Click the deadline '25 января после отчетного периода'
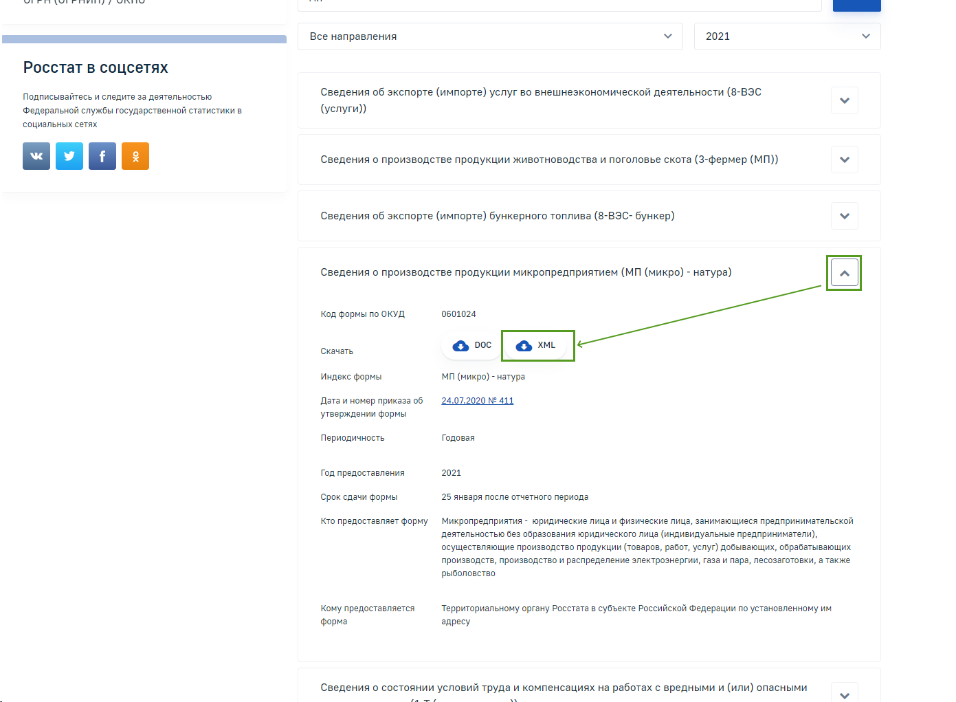This screenshot has width=956, height=702. [515, 497]
